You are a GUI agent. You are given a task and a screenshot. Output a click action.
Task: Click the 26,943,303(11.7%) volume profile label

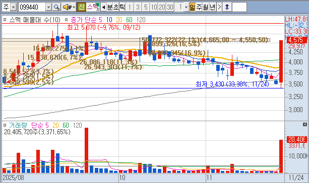113,67
